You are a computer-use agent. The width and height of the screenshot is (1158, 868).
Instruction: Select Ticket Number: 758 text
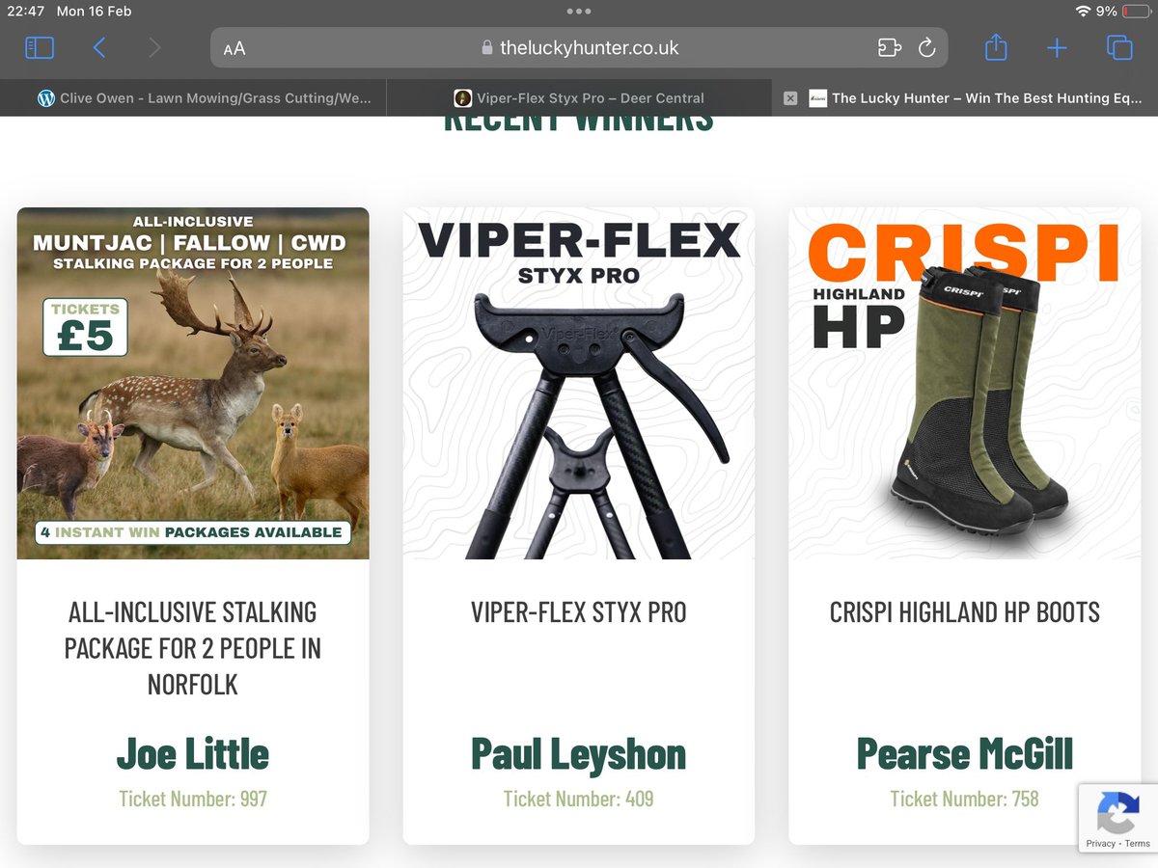click(965, 799)
